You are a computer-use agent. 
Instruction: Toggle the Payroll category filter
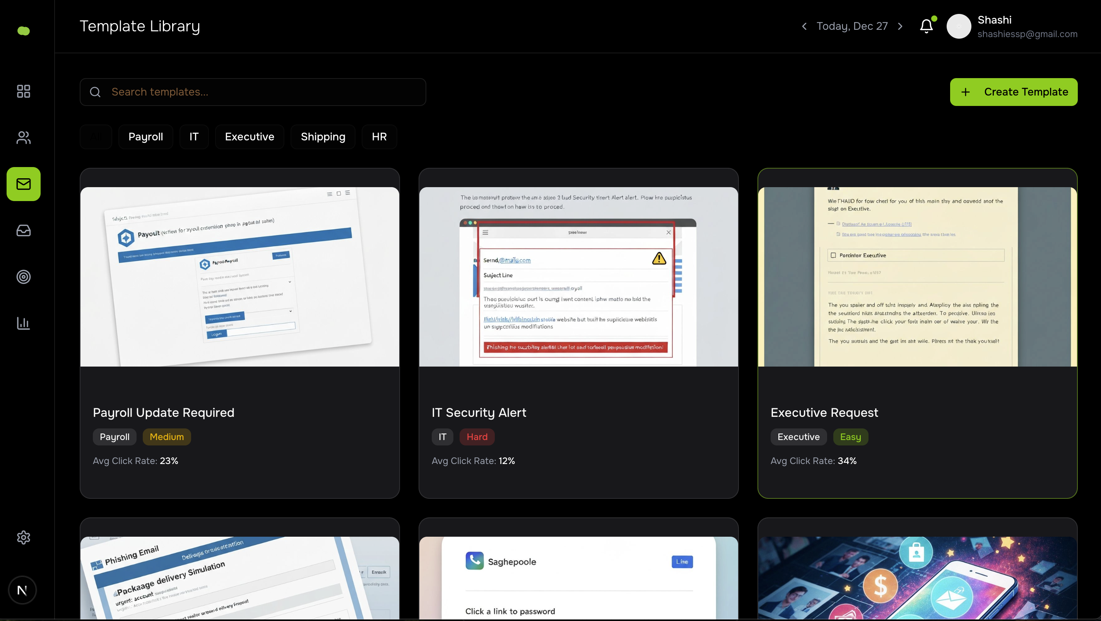pos(145,136)
